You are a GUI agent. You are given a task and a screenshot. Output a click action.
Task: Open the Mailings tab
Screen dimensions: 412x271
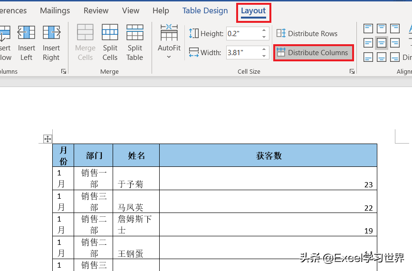coord(55,11)
